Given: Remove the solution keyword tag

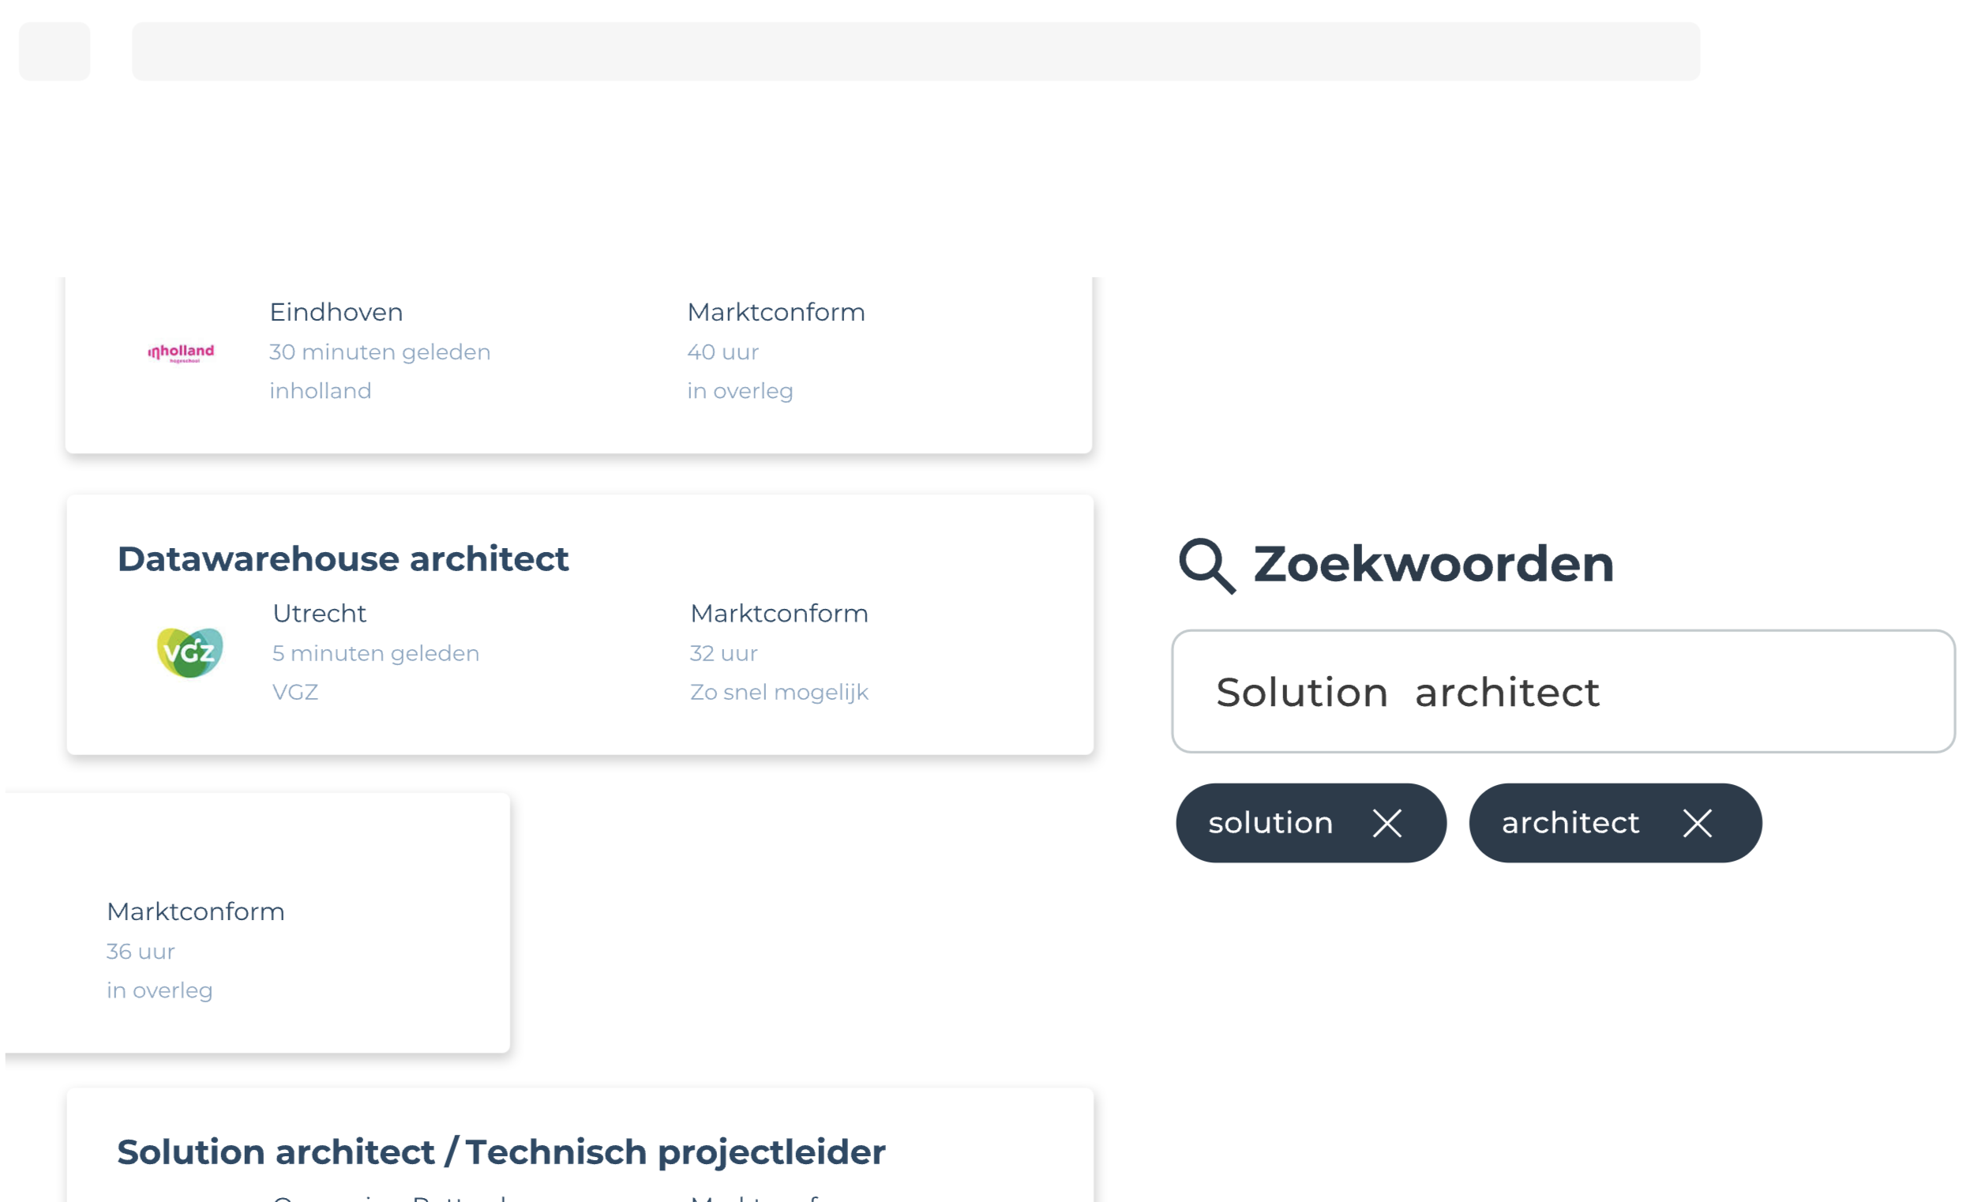Looking at the screenshot, I should tap(1387, 823).
